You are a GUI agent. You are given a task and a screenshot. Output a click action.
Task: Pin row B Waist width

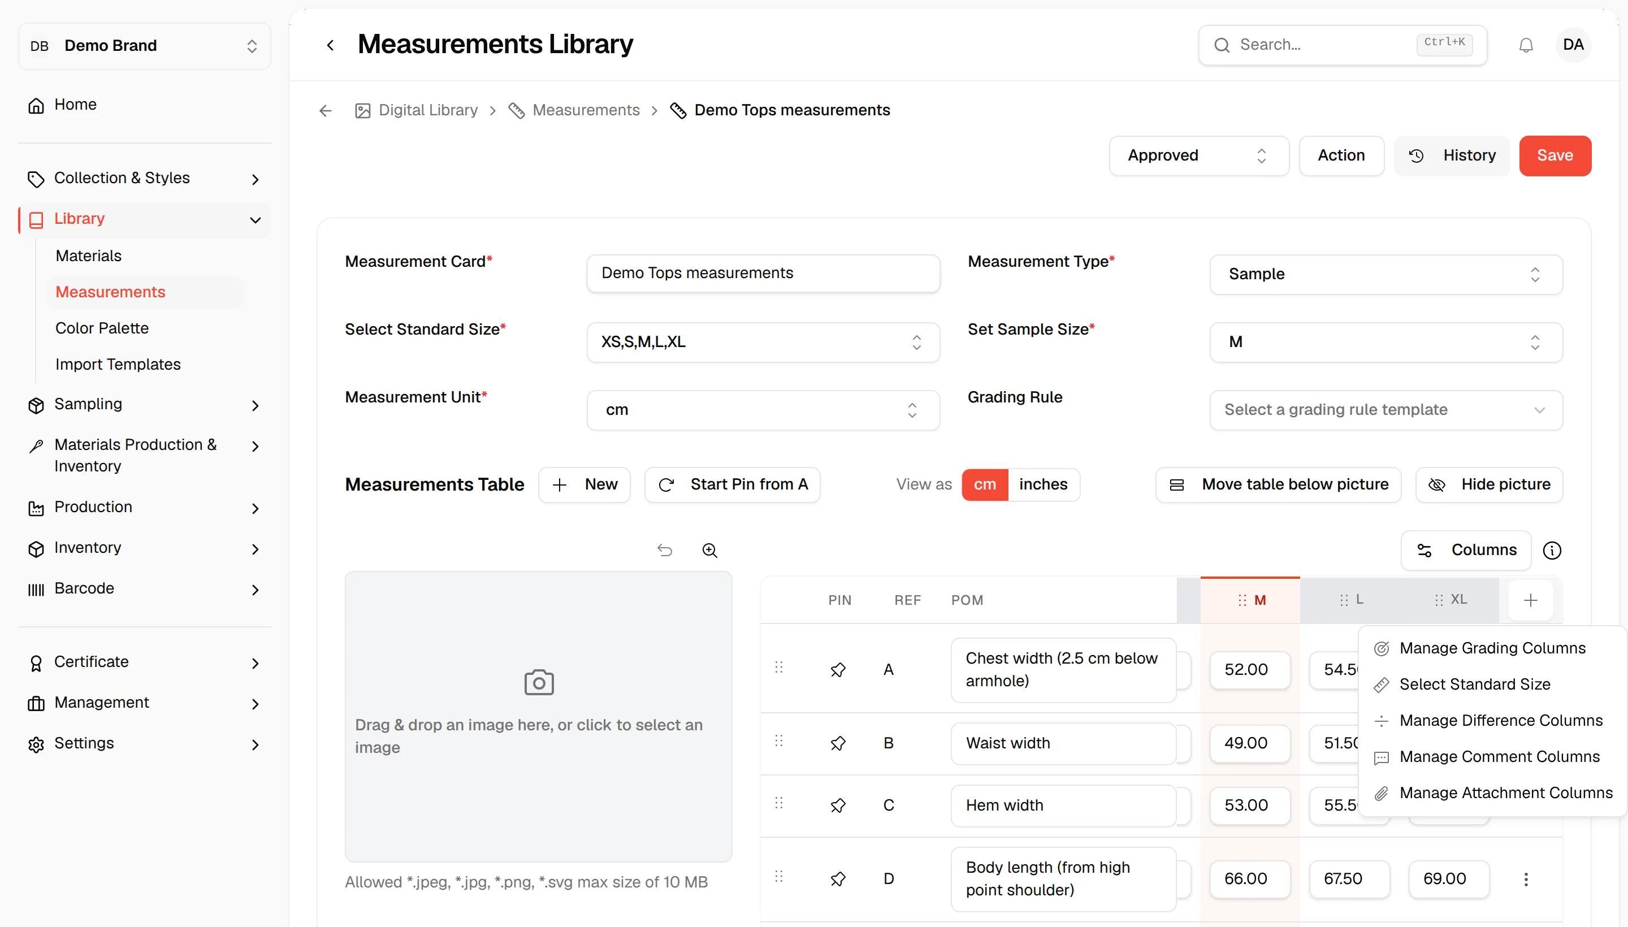click(838, 743)
